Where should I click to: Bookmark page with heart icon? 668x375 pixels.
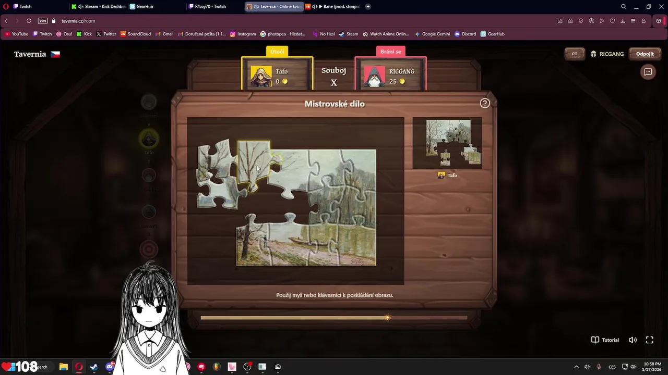click(x=612, y=21)
